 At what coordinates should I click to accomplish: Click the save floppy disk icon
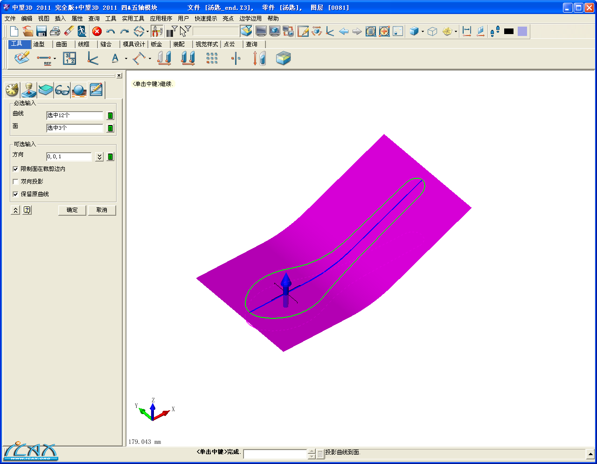click(x=42, y=31)
